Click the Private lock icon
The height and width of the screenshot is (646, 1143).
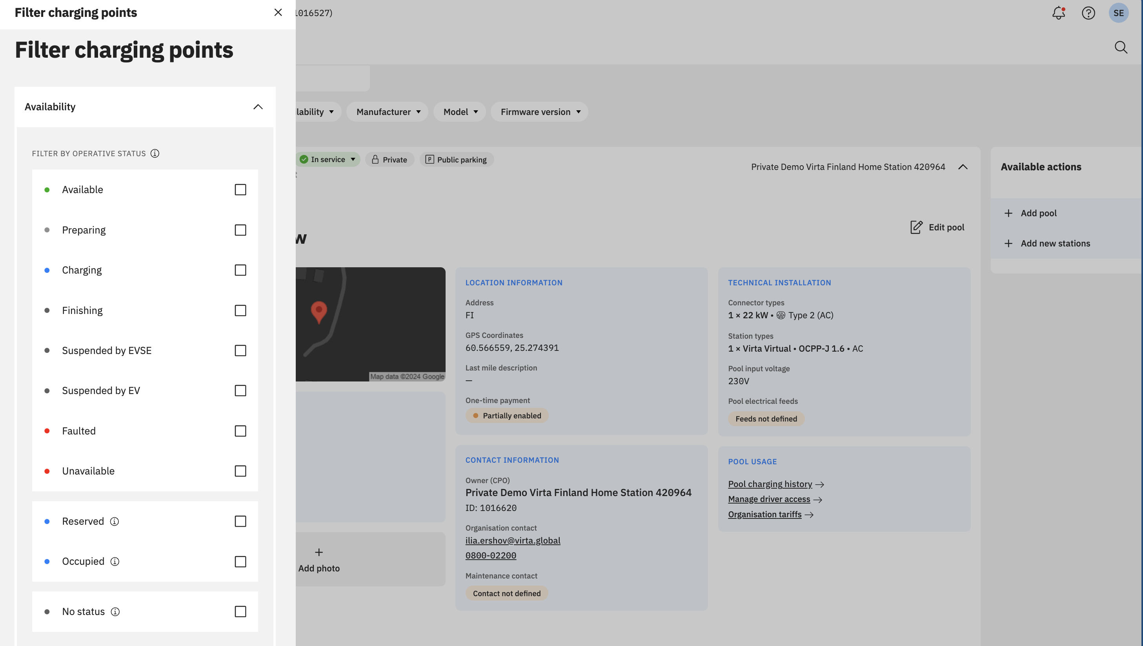[375, 159]
